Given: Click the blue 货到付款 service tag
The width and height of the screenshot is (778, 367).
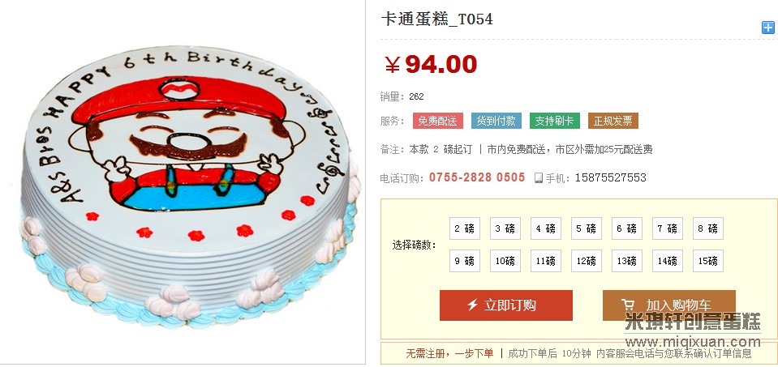Looking at the screenshot, I should click(496, 121).
